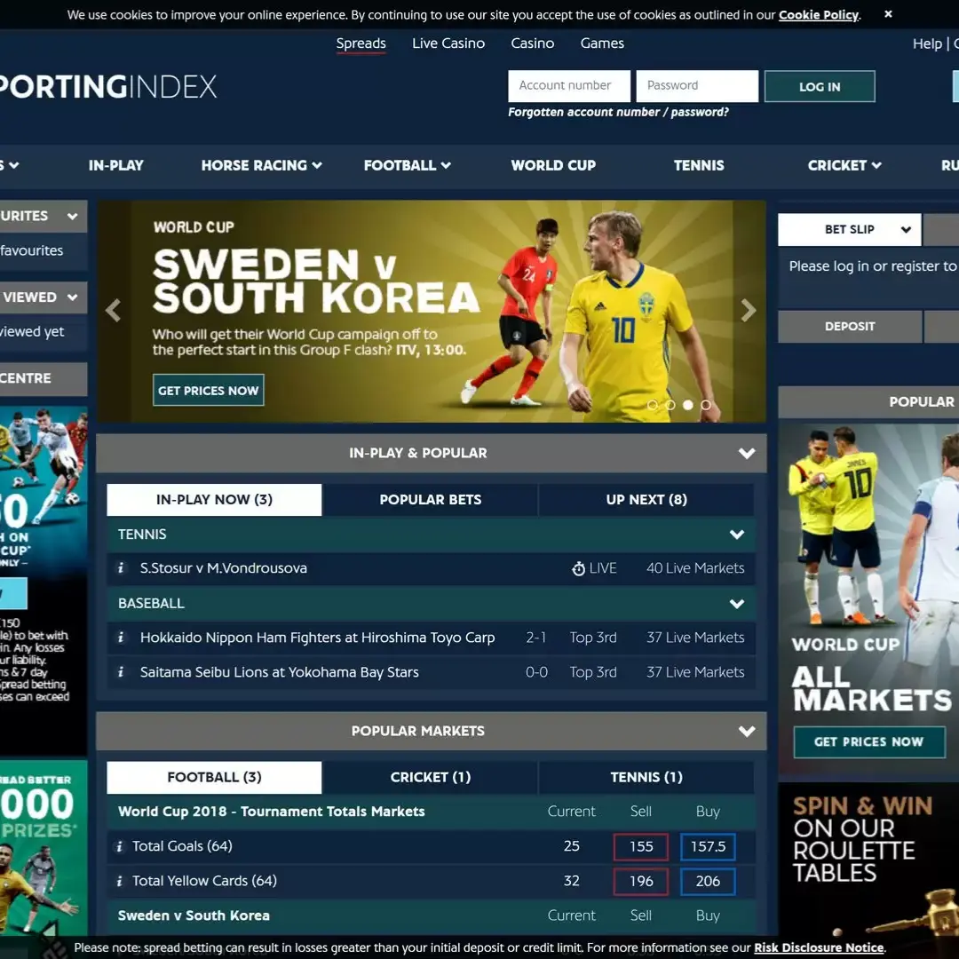This screenshot has height=959, width=959.
Task: Open forgotten account number / password link
Action: 618,112
